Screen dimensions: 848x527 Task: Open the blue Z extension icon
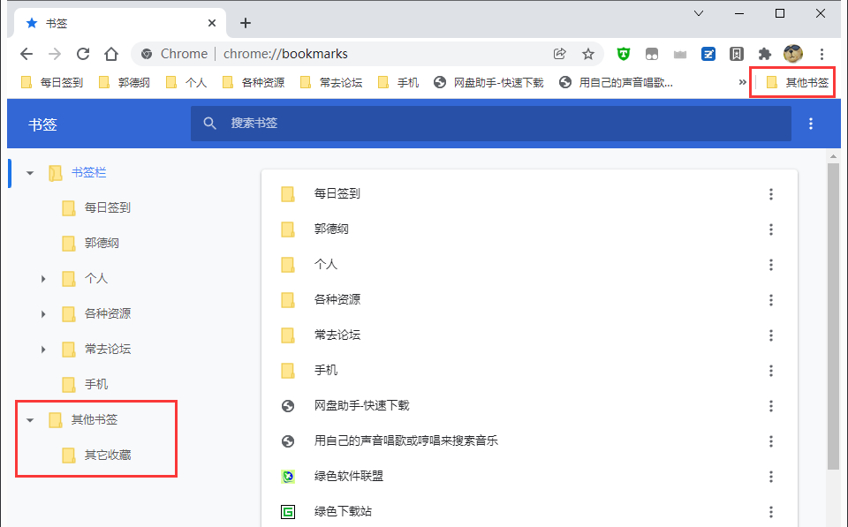[708, 54]
